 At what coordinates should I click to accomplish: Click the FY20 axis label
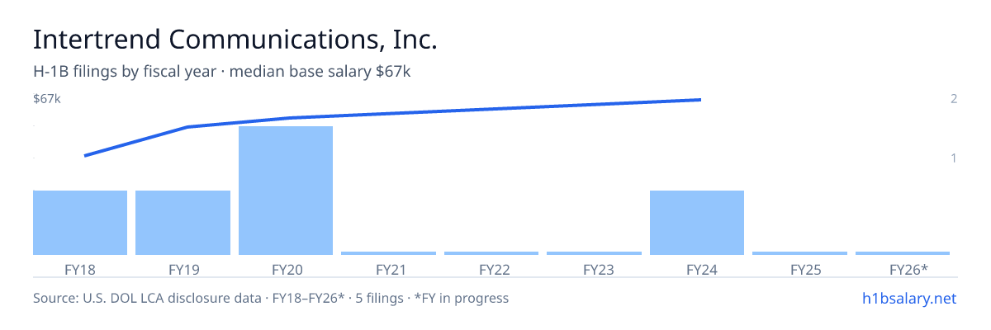286,269
